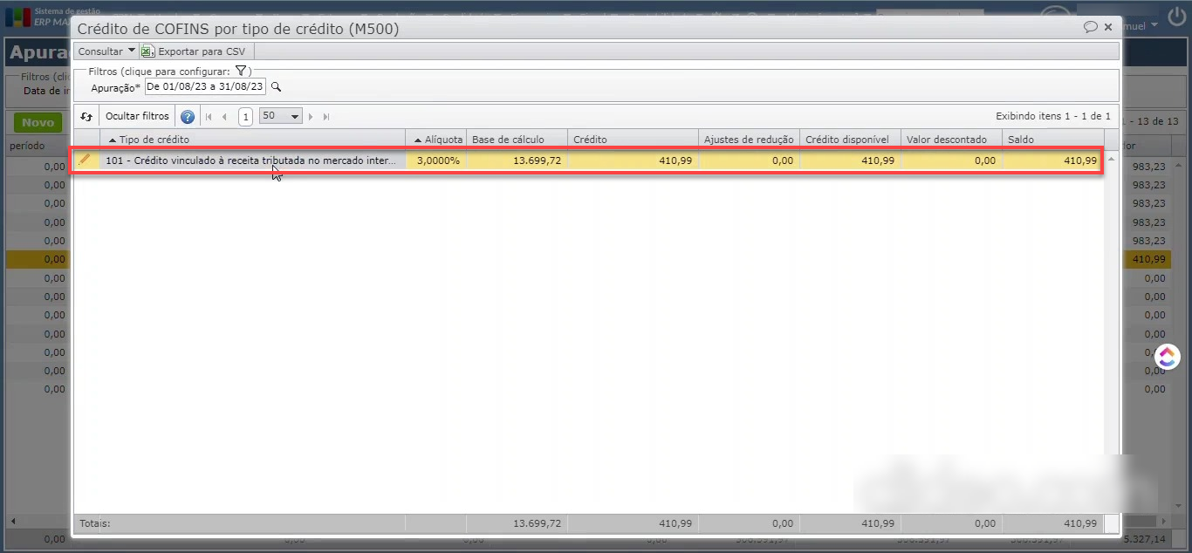Open help via blue question mark icon
The height and width of the screenshot is (553, 1192).
pos(187,117)
